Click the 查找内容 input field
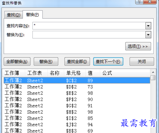Screen dimensions: 159x133 (x=89, y=26)
